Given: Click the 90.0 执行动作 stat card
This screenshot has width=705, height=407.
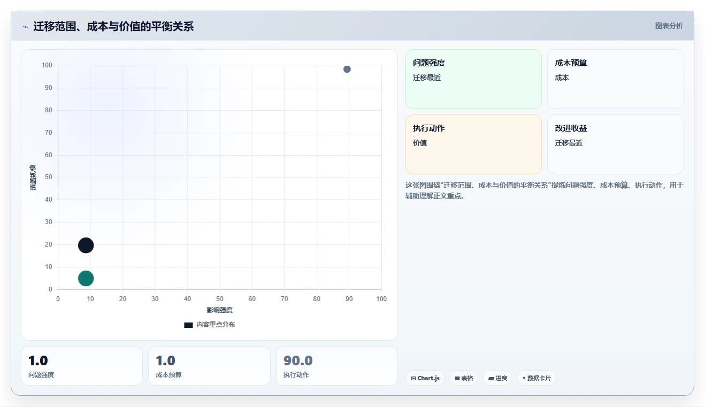Looking at the screenshot, I should [x=337, y=366].
